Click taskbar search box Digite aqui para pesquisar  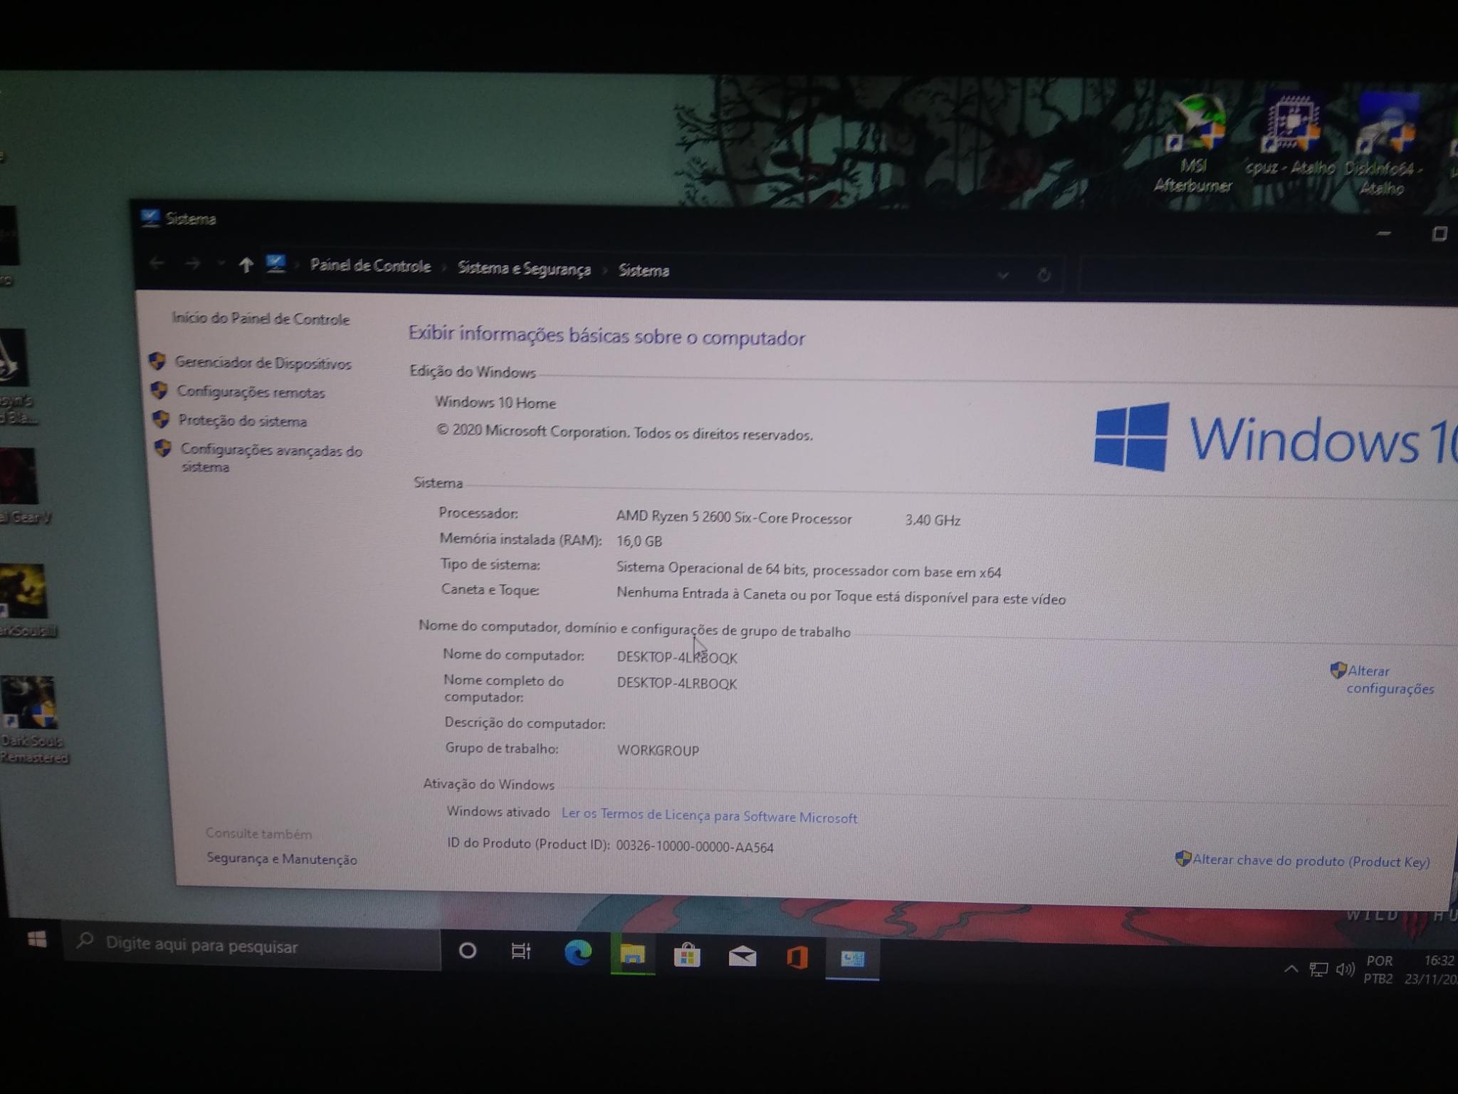[253, 946]
